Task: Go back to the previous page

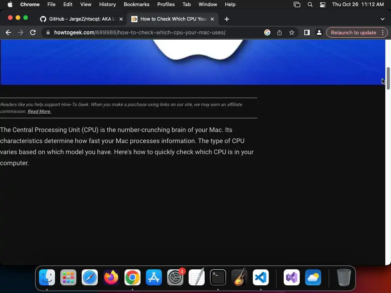Action: coord(8,32)
